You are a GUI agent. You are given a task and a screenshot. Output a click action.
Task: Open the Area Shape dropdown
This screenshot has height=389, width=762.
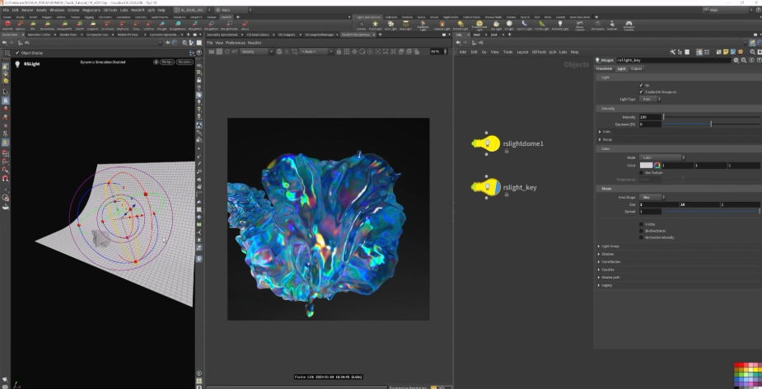pos(650,197)
